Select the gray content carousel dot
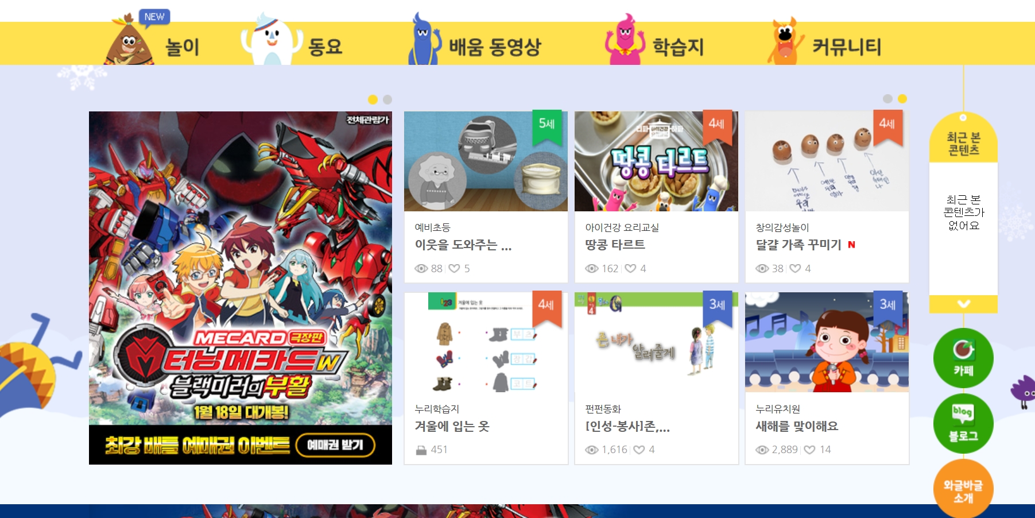Image resolution: width=1035 pixels, height=518 pixels. pyautogui.click(x=887, y=99)
